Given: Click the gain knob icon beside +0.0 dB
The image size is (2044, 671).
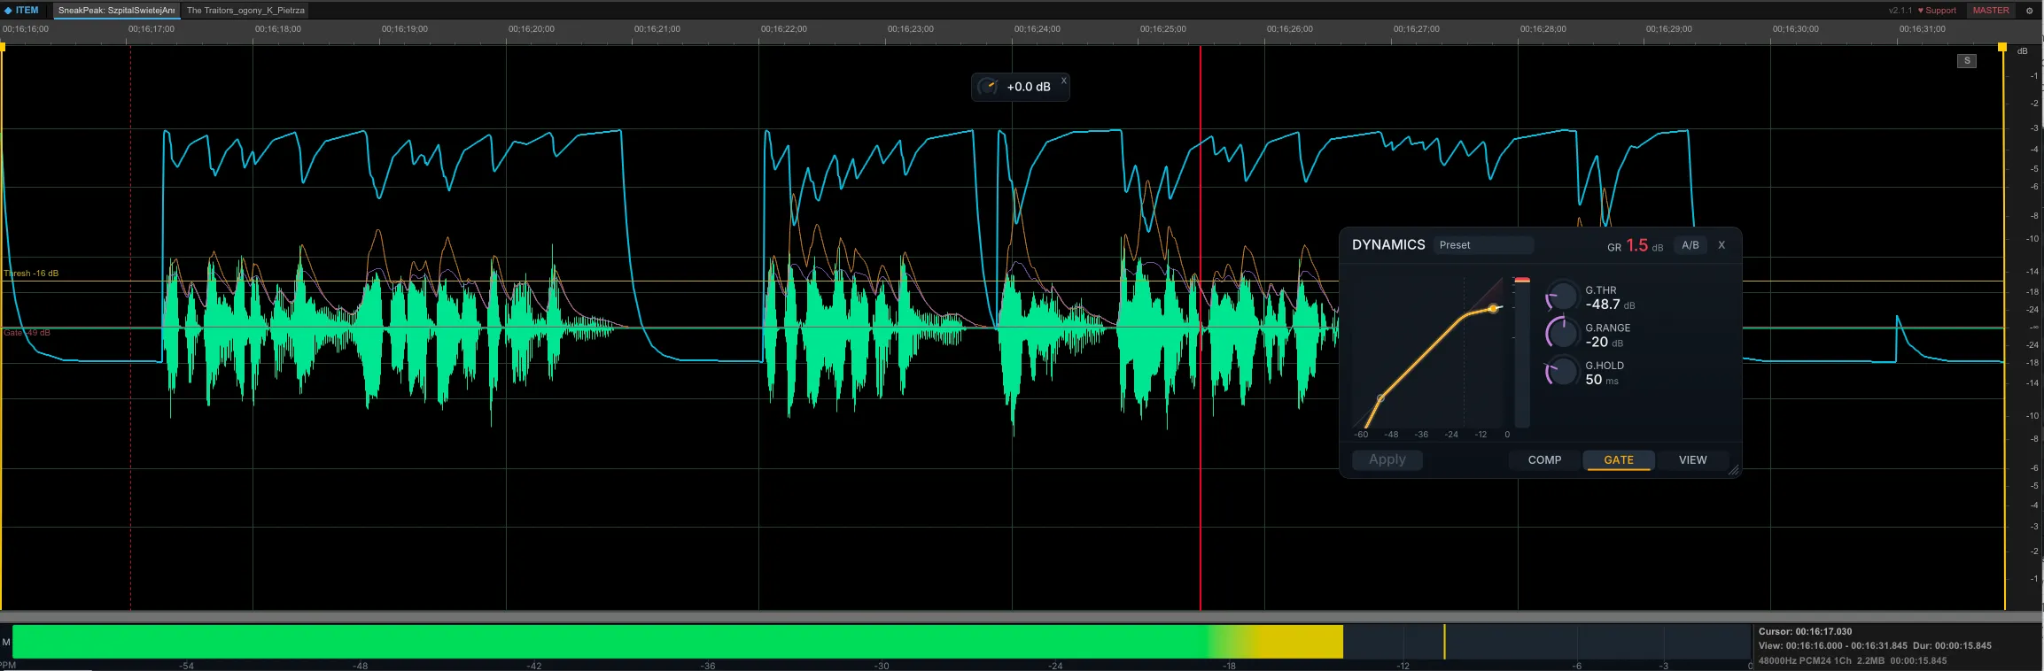Looking at the screenshot, I should point(988,87).
